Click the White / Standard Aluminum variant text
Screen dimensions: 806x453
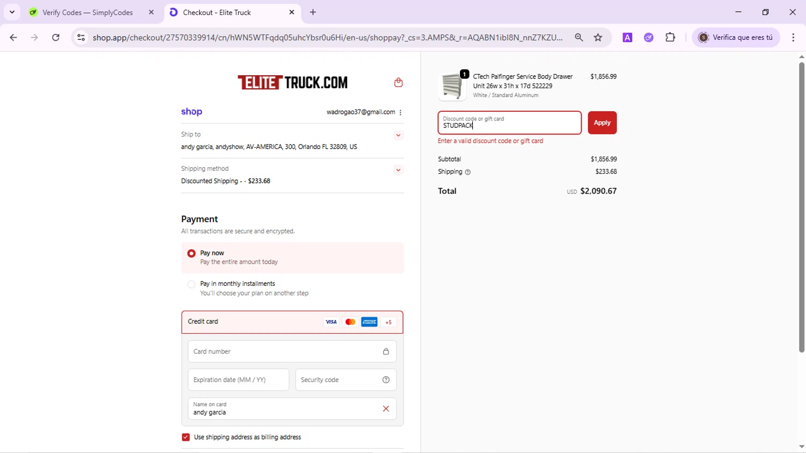506,96
